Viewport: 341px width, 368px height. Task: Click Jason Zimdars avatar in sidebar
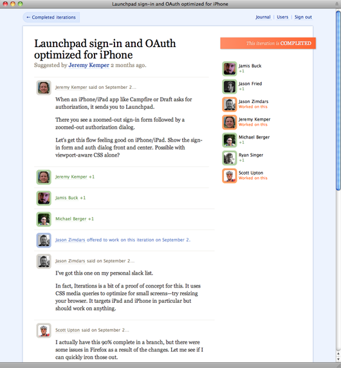click(x=230, y=104)
